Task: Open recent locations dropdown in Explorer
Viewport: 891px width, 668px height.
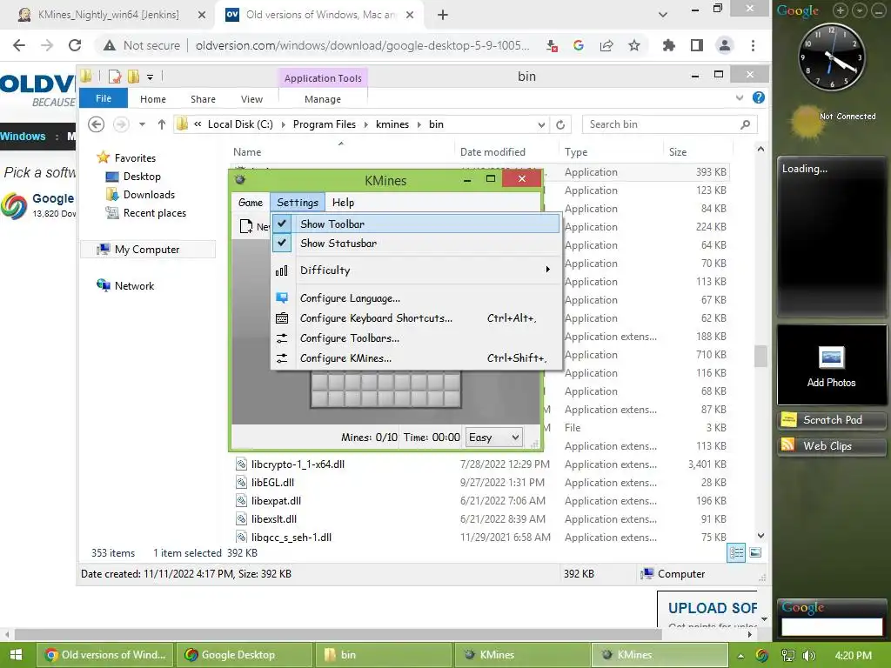Action: pos(142,124)
